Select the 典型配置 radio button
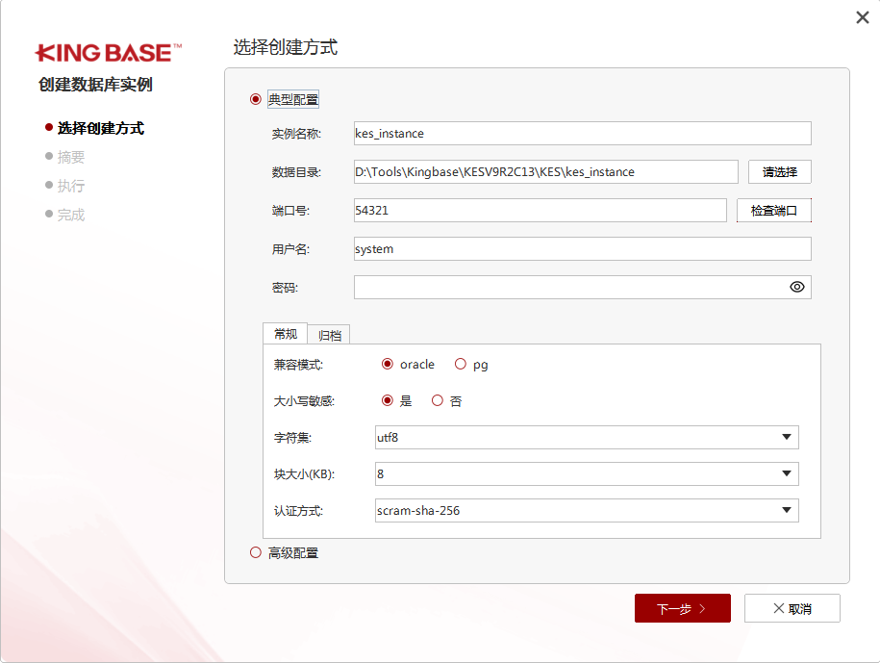880x663 pixels. point(255,99)
